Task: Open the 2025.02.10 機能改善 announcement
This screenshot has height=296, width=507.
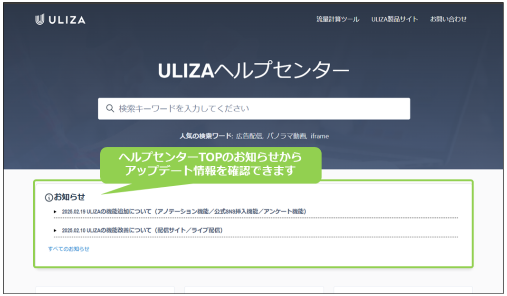Action: [142, 230]
